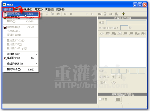Click the Copy toolbar icon

(53, 14)
